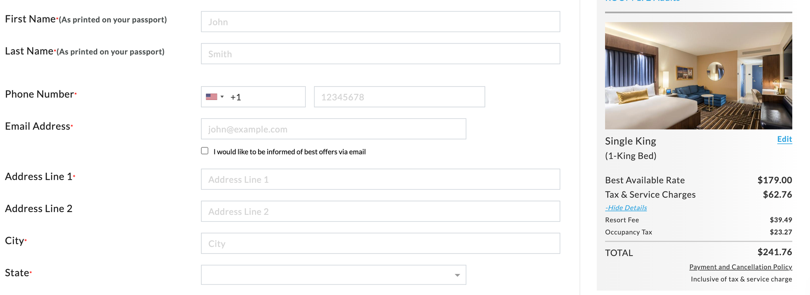810x295 pixels.
Task: Focus the First Name input field
Action: [380, 22]
